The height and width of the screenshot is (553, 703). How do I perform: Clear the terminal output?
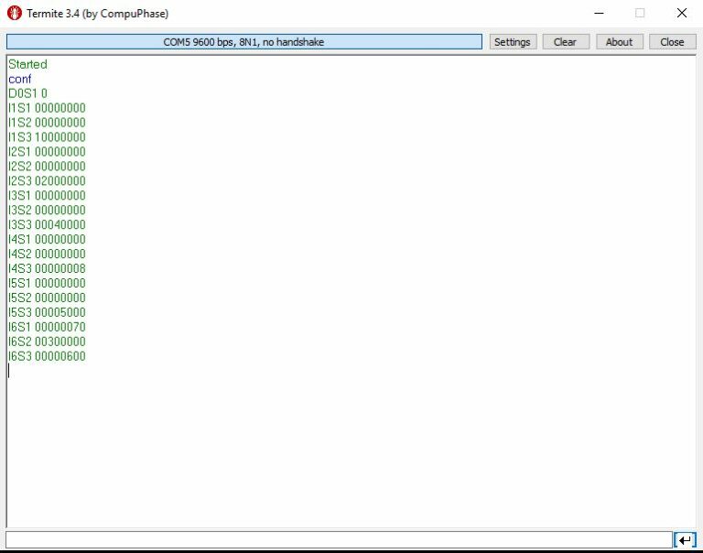click(566, 42)
